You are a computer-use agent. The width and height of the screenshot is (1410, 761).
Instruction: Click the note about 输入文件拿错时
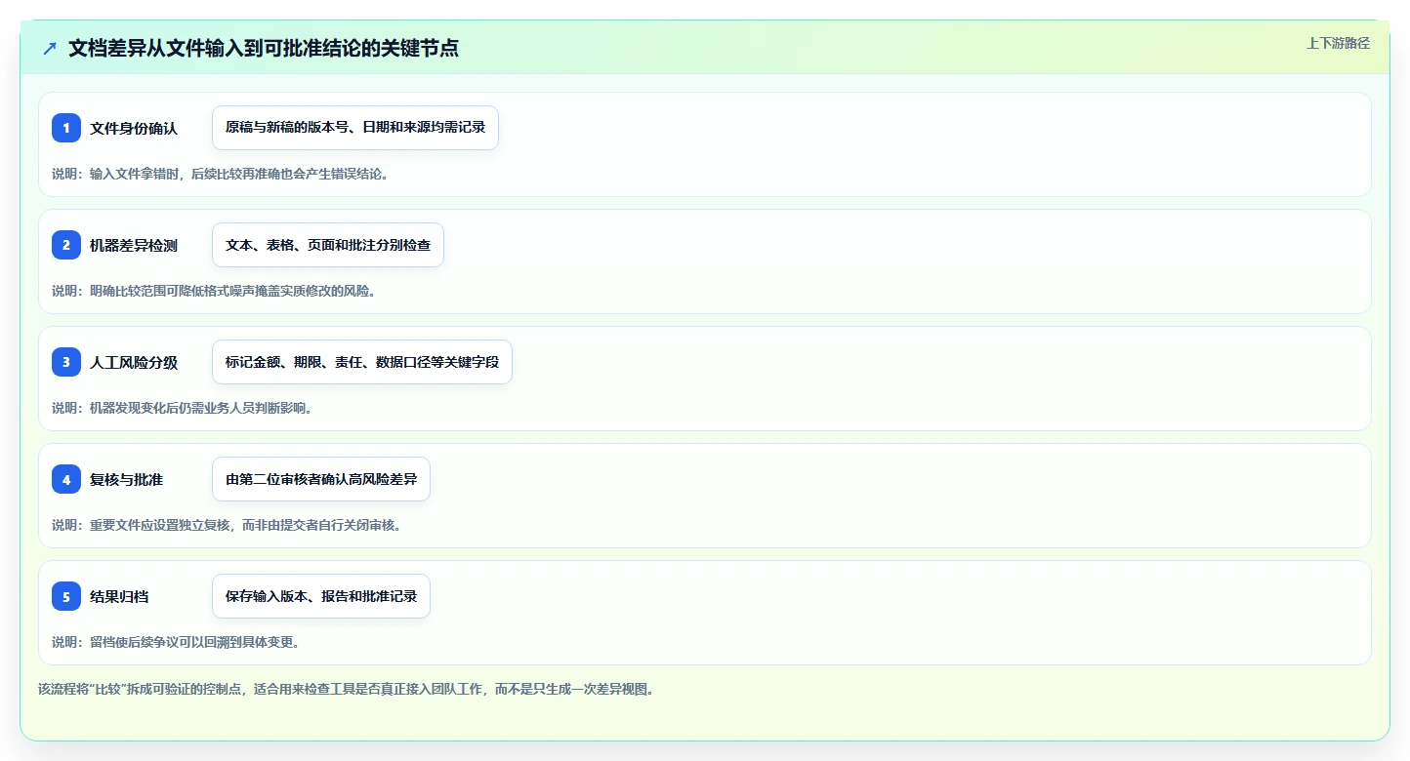pos(220,174)
